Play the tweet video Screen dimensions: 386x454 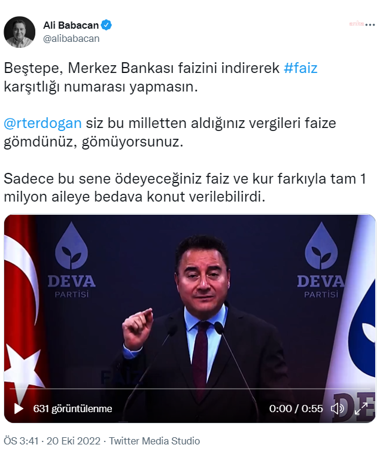(19, 409)
